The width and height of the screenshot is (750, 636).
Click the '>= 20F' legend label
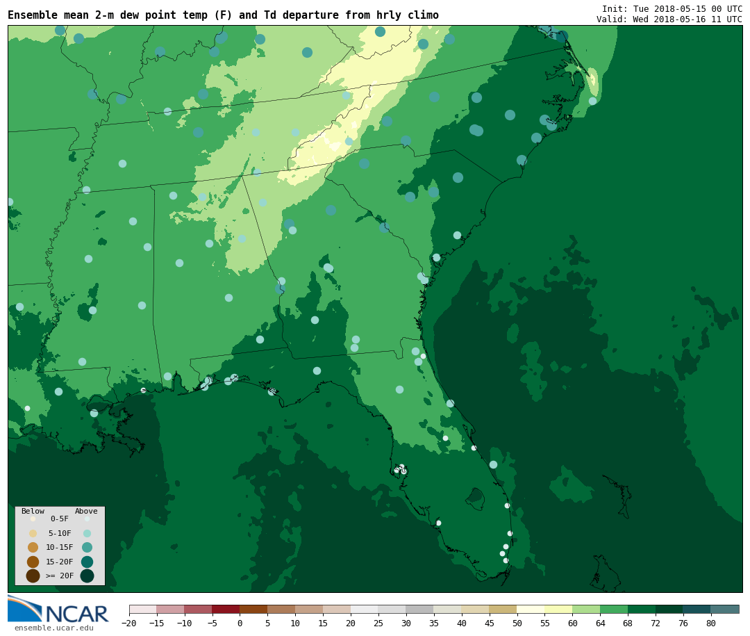pyautogui.click(x=59, y=576)
